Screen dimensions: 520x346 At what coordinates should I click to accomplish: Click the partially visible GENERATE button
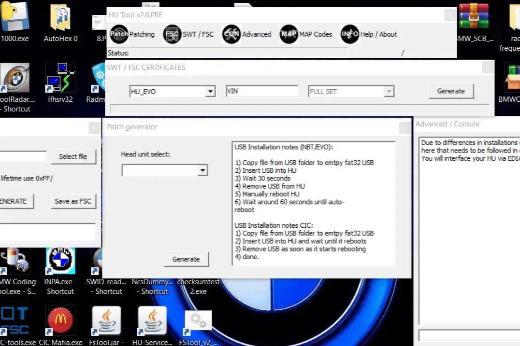16,201
